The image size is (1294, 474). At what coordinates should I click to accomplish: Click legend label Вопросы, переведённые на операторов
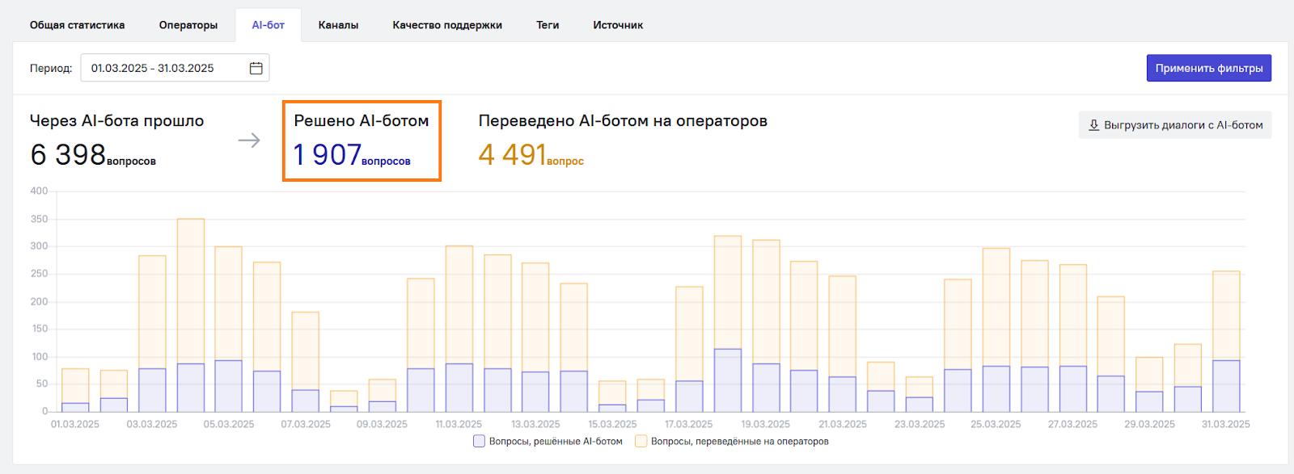(740, 442)
